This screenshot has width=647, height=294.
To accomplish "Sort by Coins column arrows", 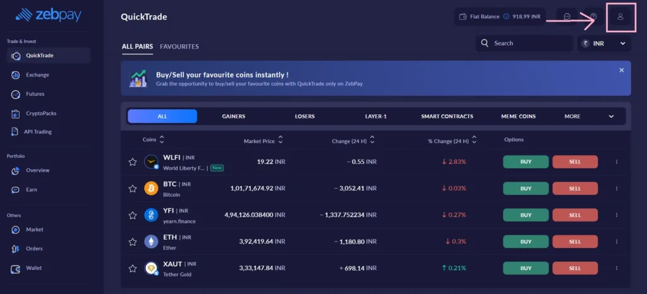I will (162, 139).
